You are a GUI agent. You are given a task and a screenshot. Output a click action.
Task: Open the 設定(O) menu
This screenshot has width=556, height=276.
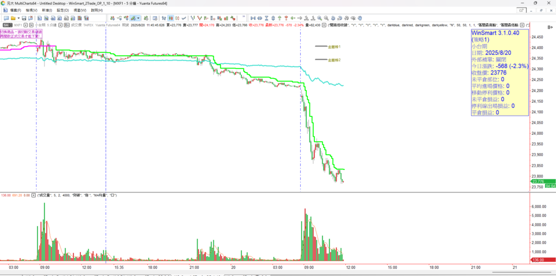[x=63, y=10]
